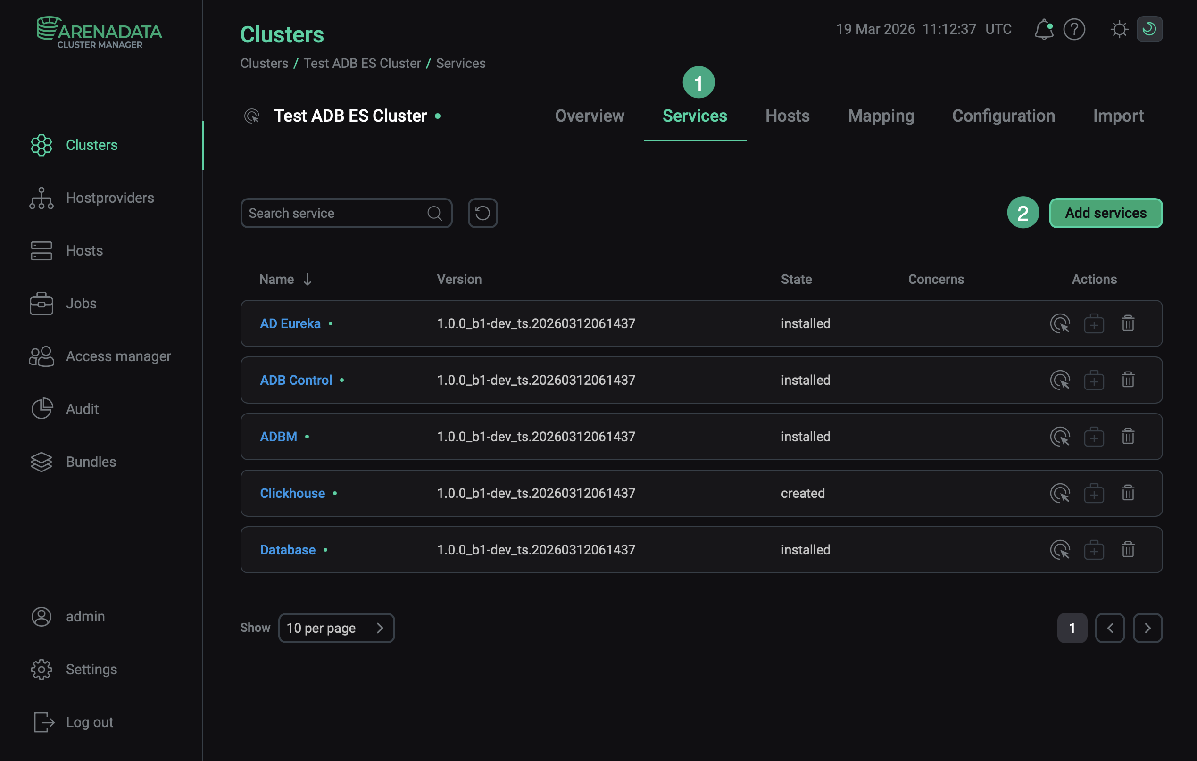Refresh the services list with reset icon
Screen dimensions: 1197x761
(x=482, y=213)
